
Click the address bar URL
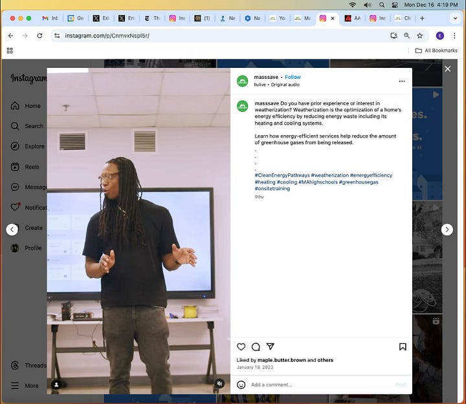point(107,36)
